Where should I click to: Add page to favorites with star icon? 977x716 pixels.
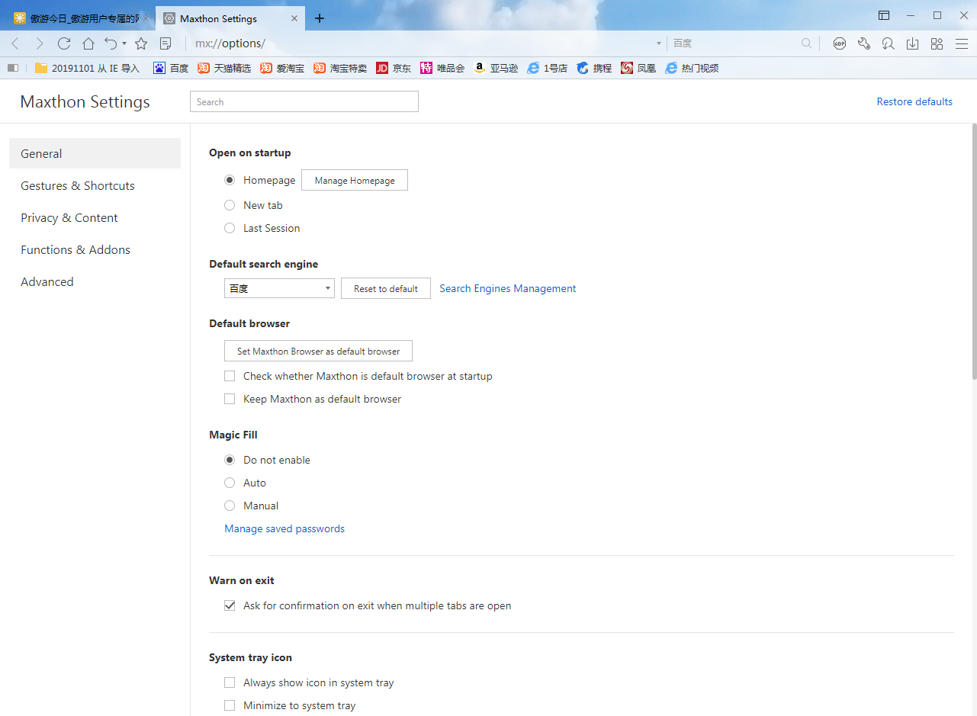tap(141, 43)
